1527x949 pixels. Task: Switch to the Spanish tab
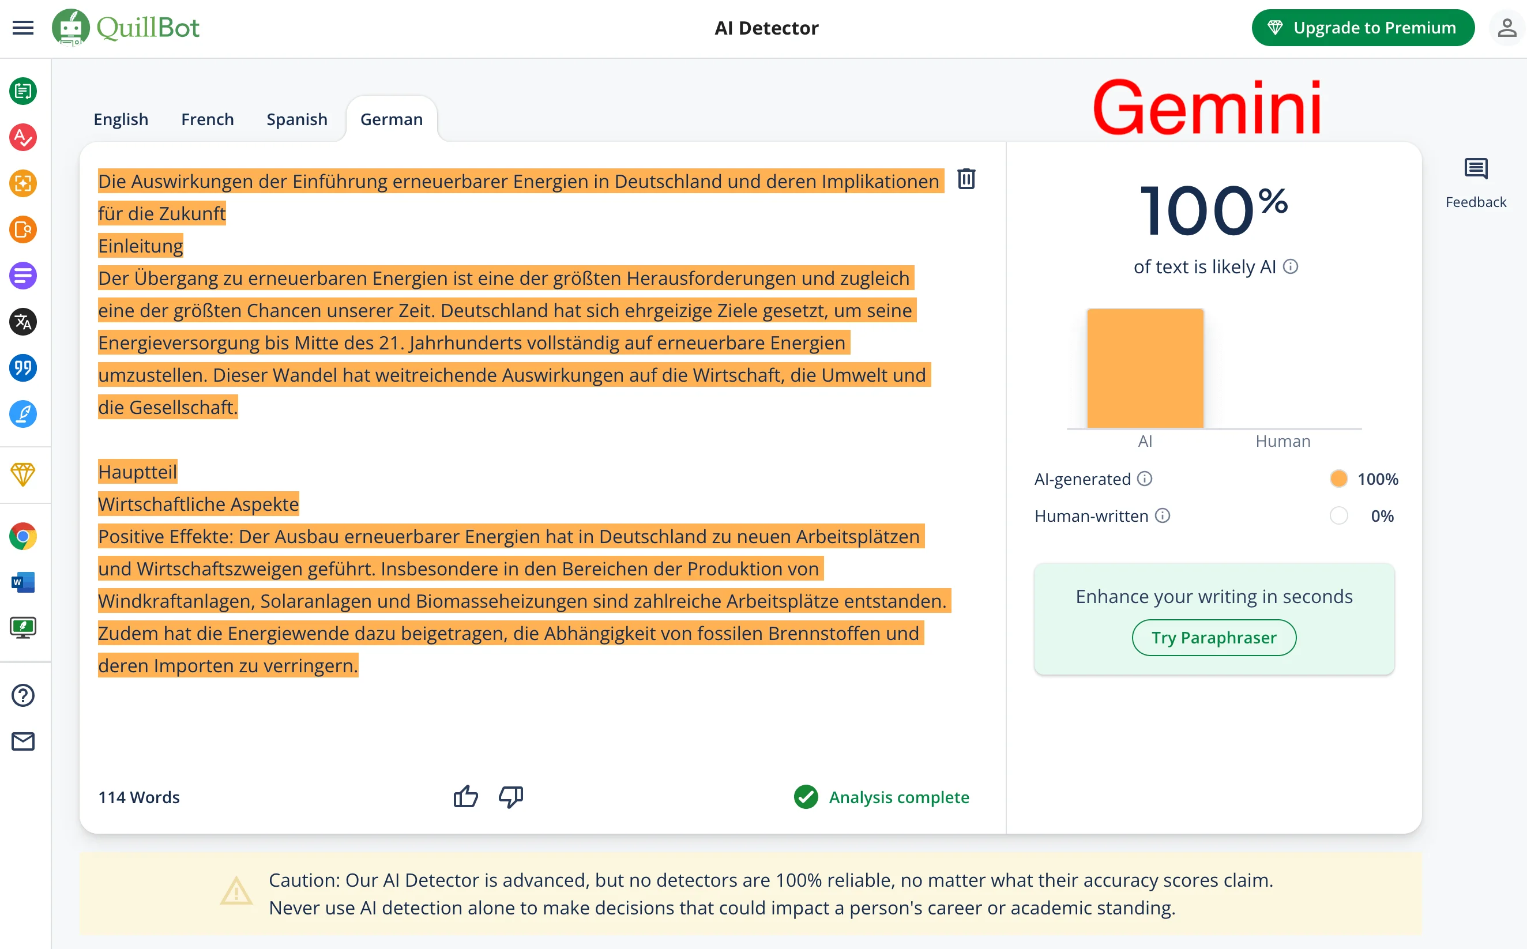(297, 119)
